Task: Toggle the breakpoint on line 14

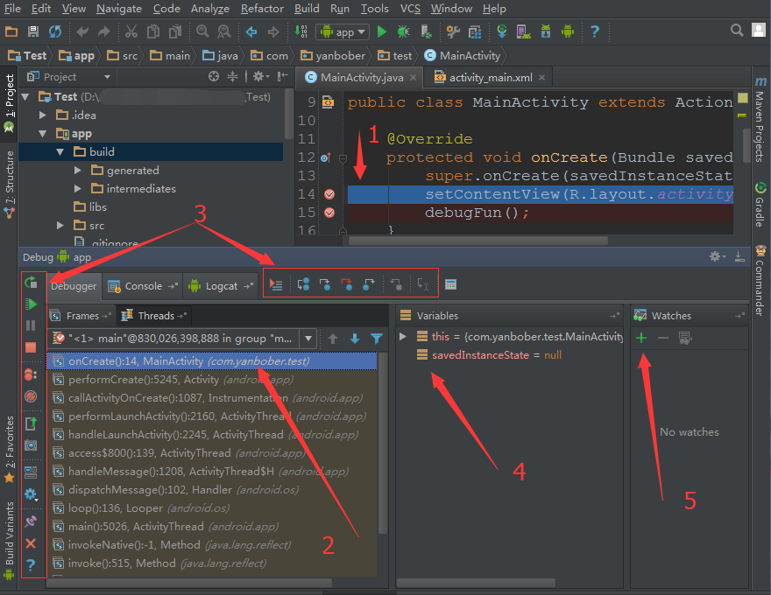Action: 329,194
